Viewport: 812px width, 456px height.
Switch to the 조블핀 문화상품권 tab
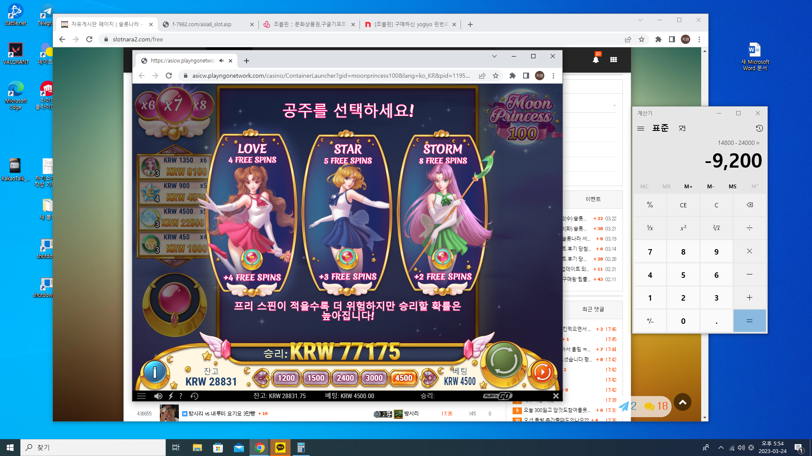309,24
